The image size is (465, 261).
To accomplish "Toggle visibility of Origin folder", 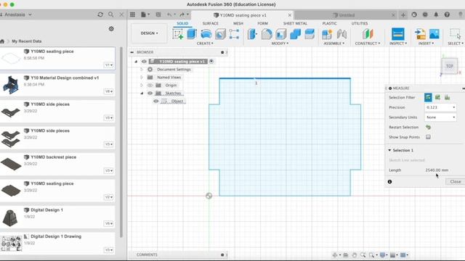I will click(150, 86).
